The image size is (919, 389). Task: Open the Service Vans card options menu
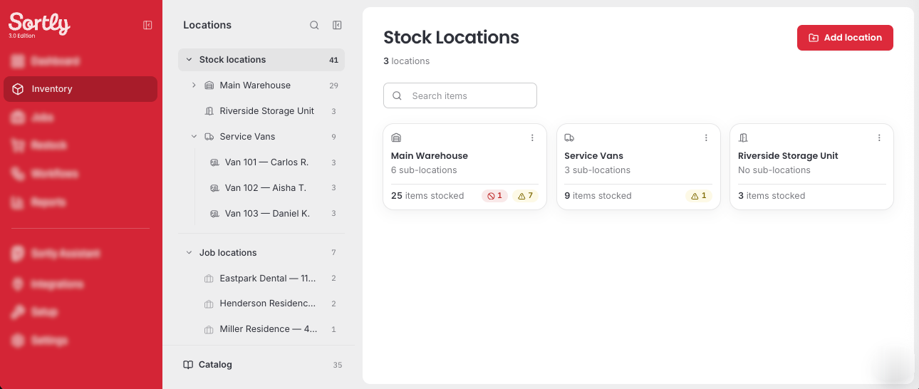click(x=706, y=138)
